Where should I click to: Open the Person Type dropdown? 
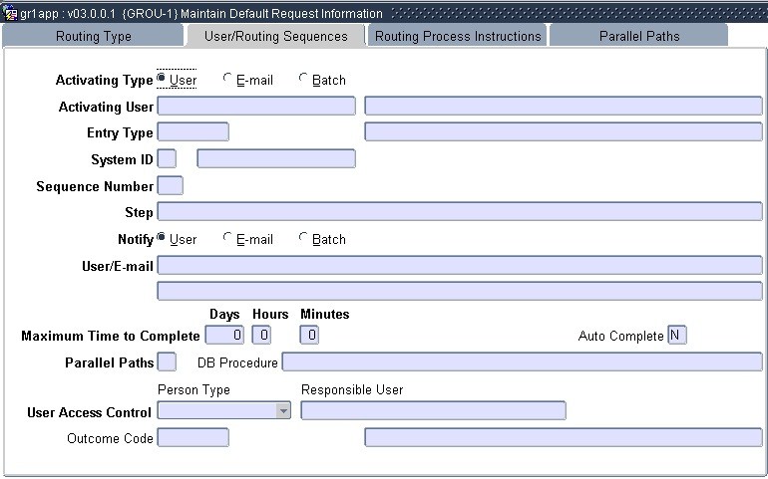[283, 411]
